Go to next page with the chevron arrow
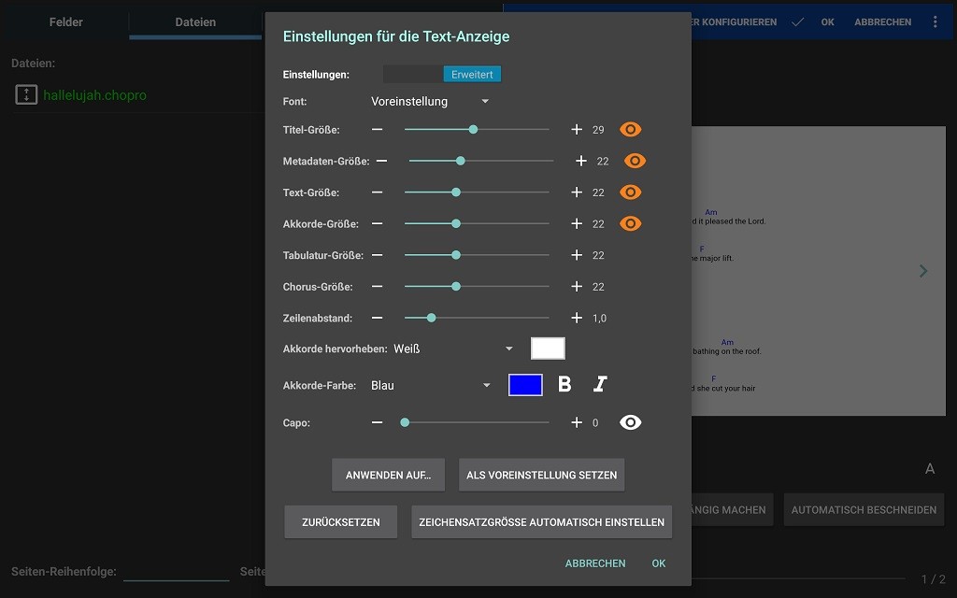957x598 pixels. pos(923,271)
